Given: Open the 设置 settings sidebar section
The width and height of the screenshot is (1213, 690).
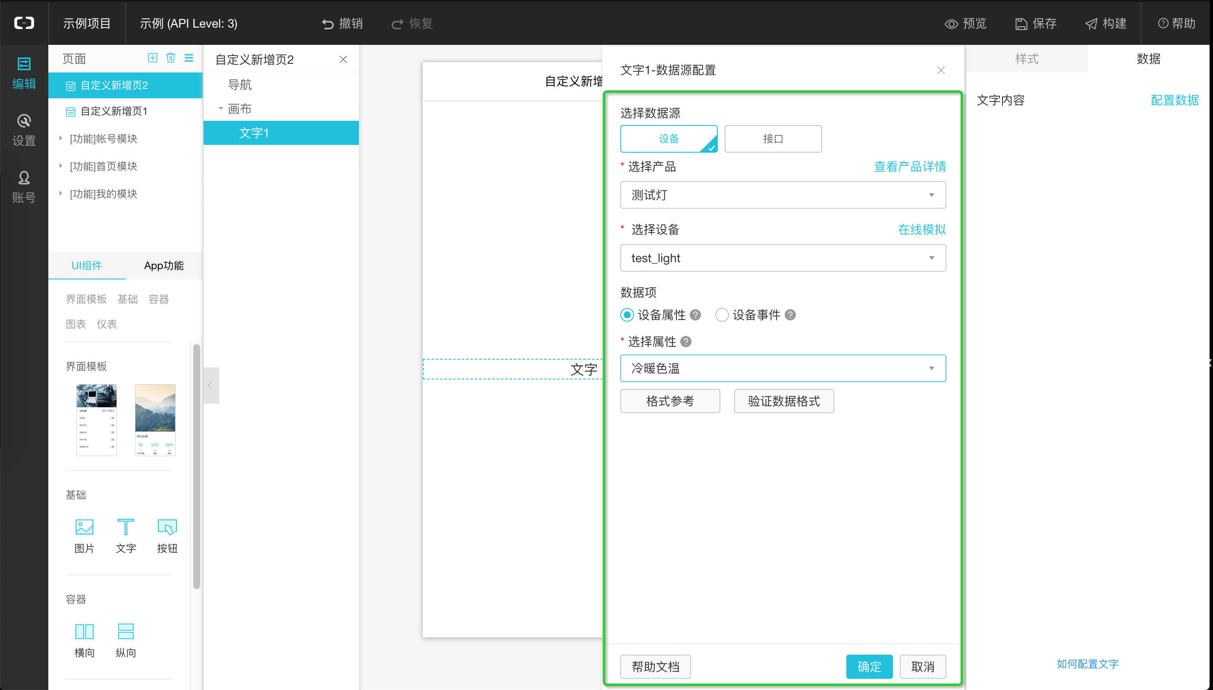Looking at the screenshot, I should pyautogui.click(x=24, y=130).
